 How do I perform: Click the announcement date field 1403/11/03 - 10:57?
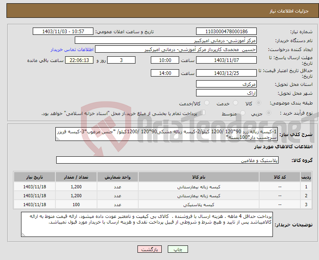(x=63, y=31)
